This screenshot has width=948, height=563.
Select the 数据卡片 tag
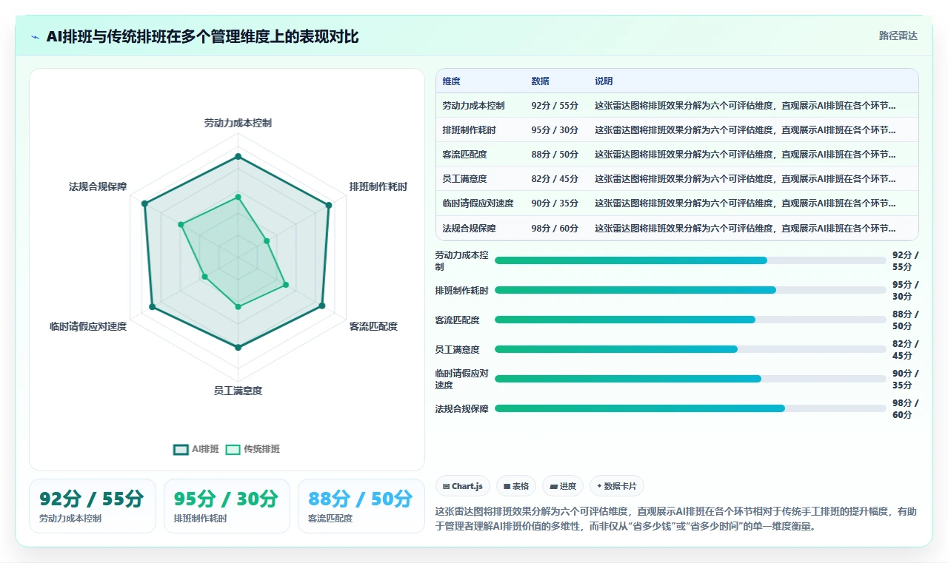click(x=617, y=486)
